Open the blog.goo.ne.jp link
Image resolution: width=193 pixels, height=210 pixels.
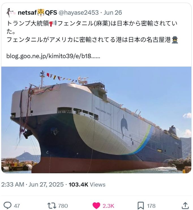click(53, 56)
